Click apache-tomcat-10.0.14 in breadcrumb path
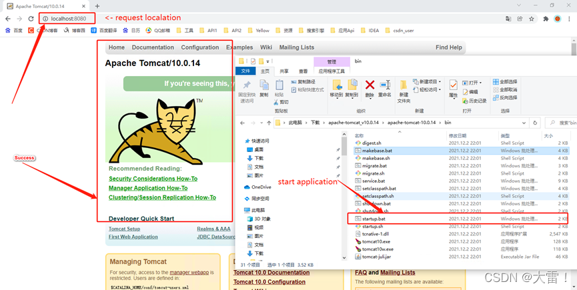Viewport: 577px width, 290px height. pos(412,123)
